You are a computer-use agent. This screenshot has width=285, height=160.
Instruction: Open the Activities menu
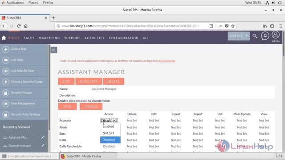[94, 38]
